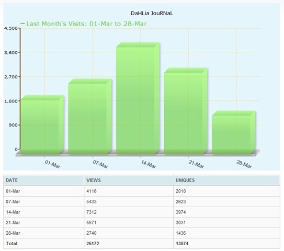Click the DATE column header

click(x=12, y=180)
